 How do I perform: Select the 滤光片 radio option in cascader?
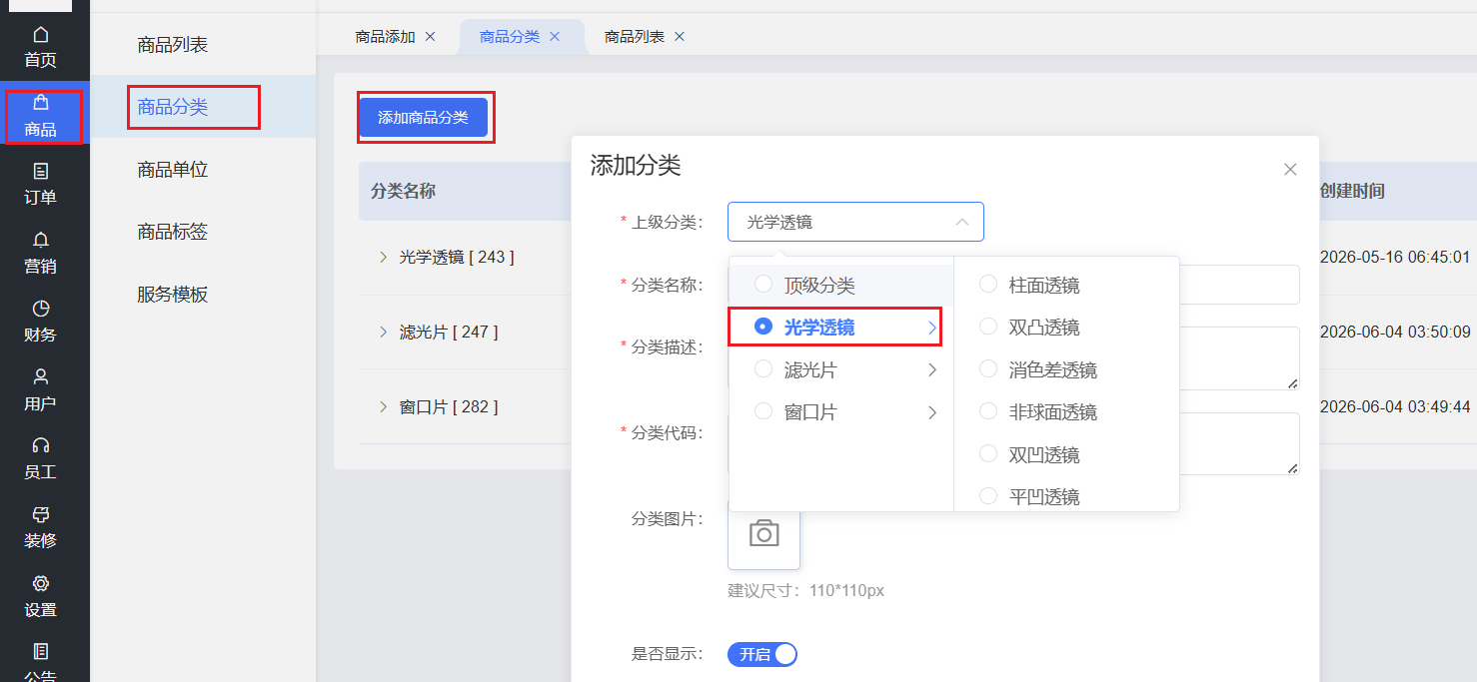[x=763, y=369]
